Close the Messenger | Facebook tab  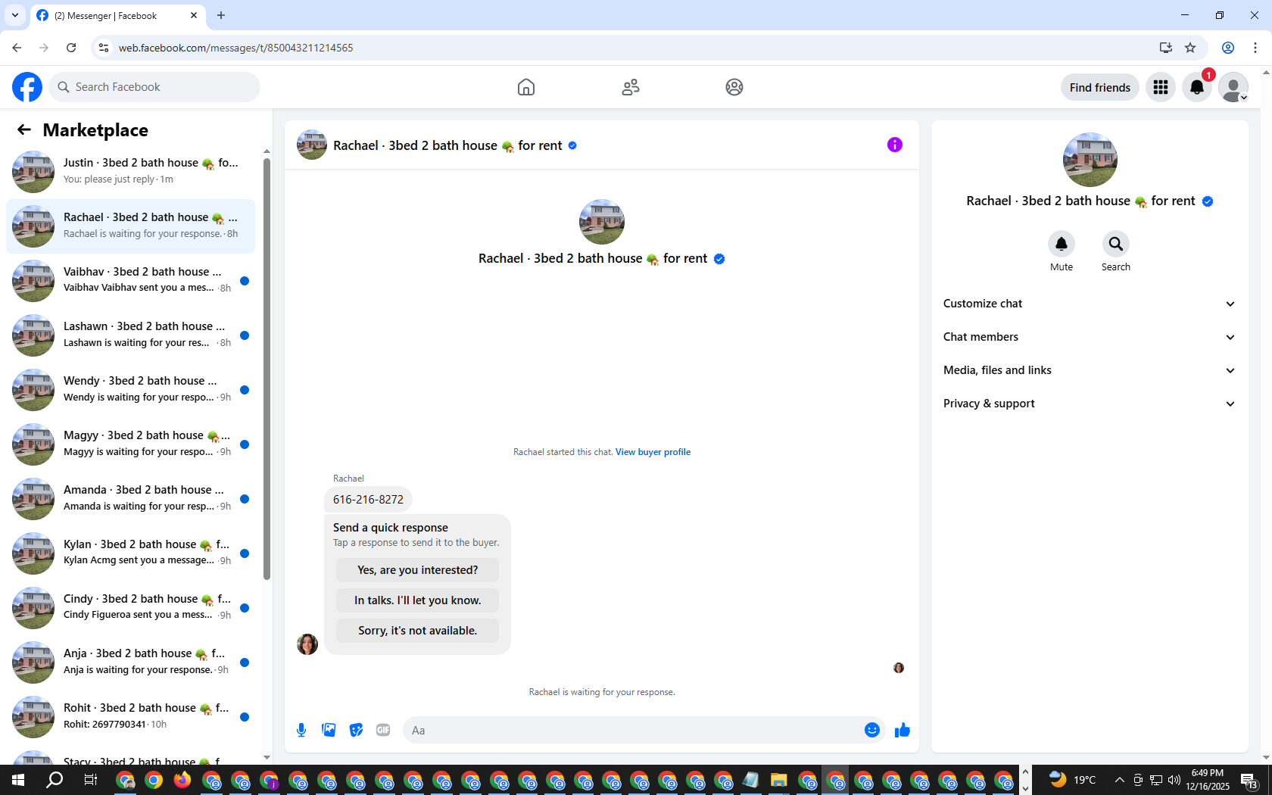click(x=194, y=15)
